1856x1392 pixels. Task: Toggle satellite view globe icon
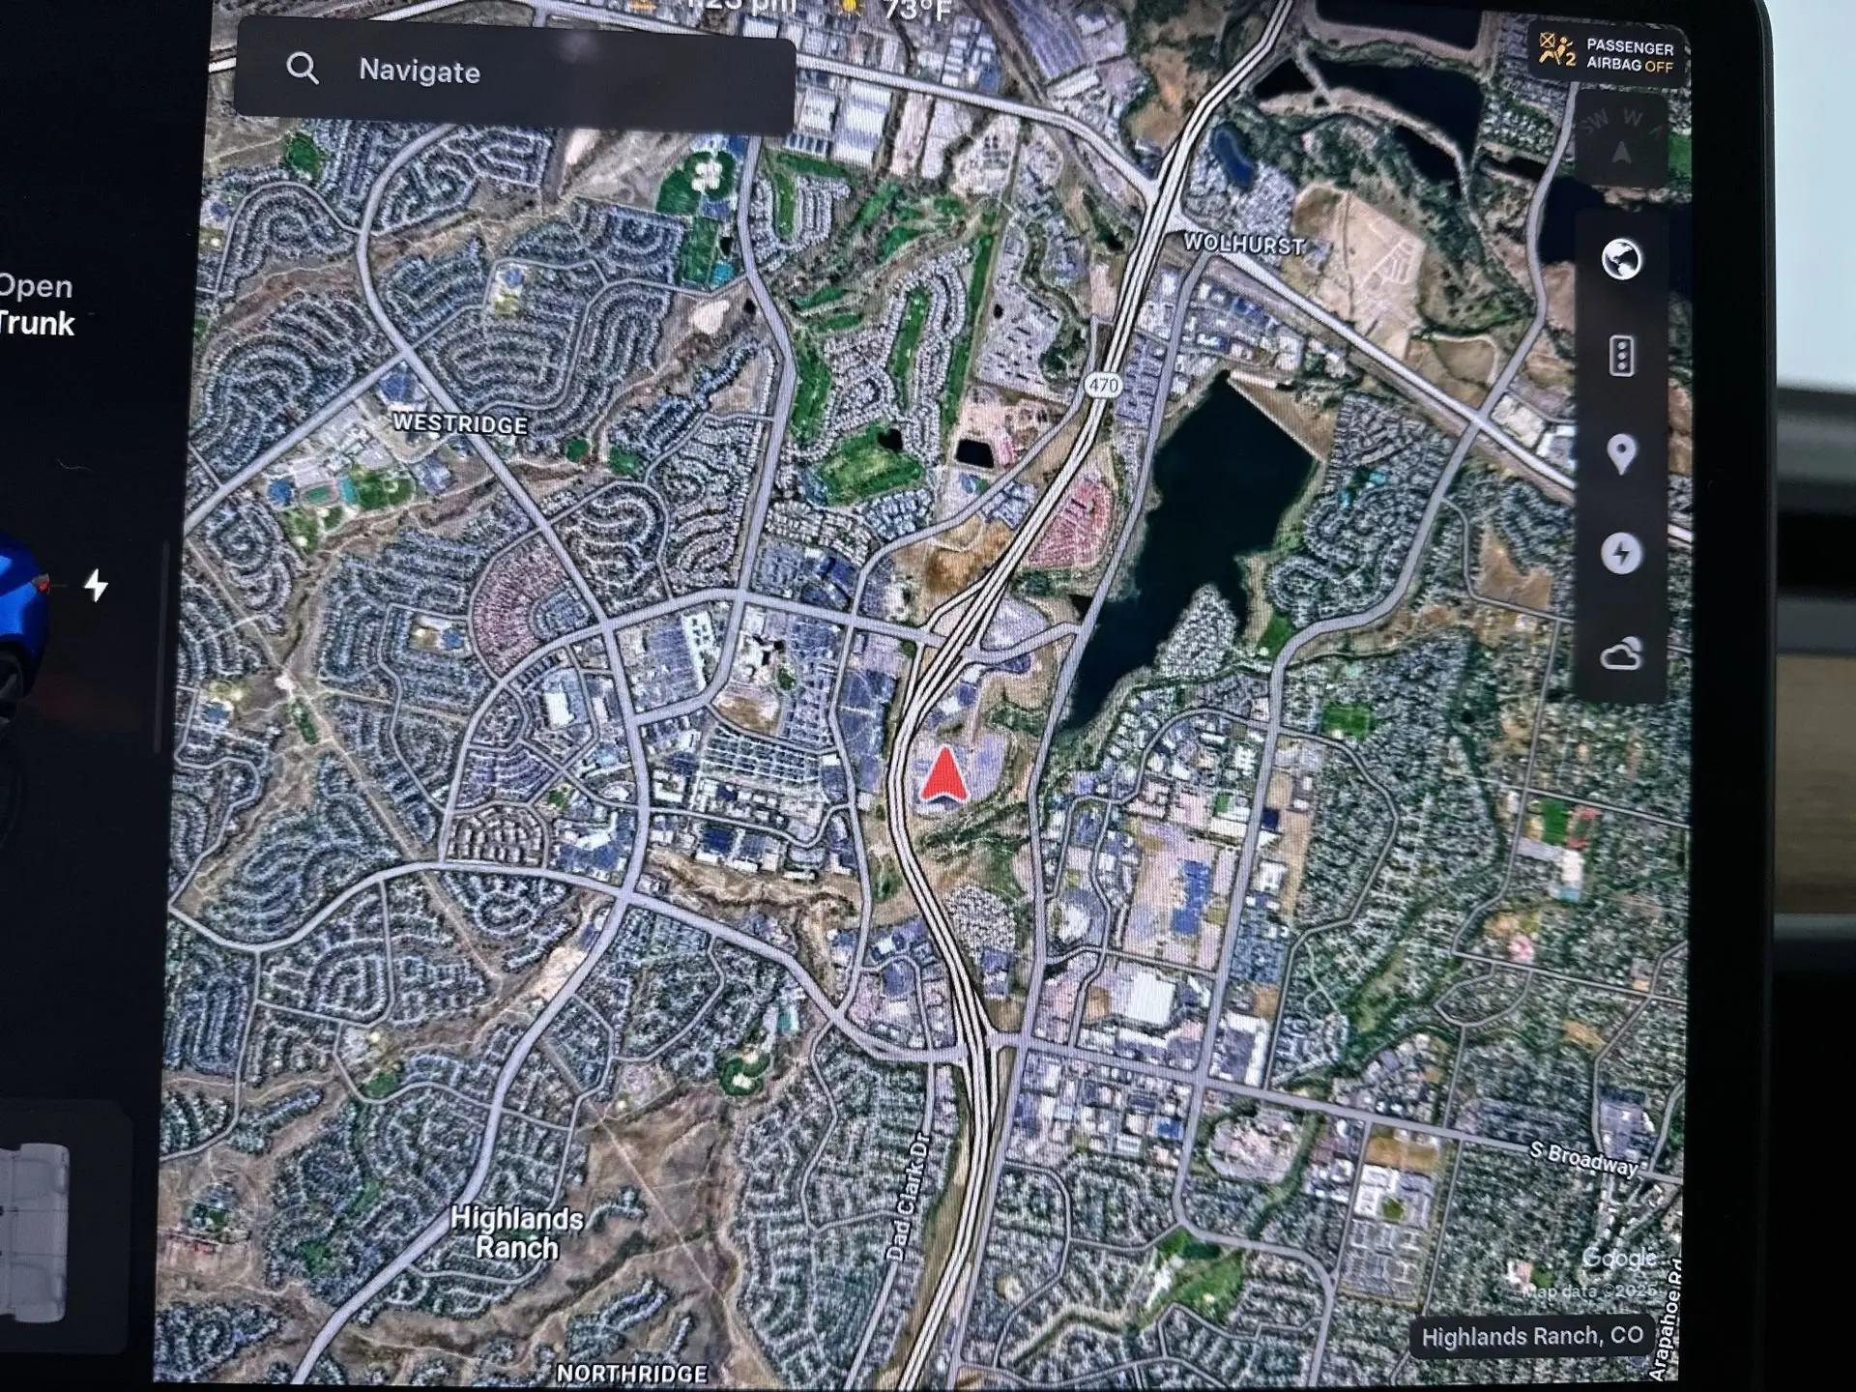click(1621, 259)
